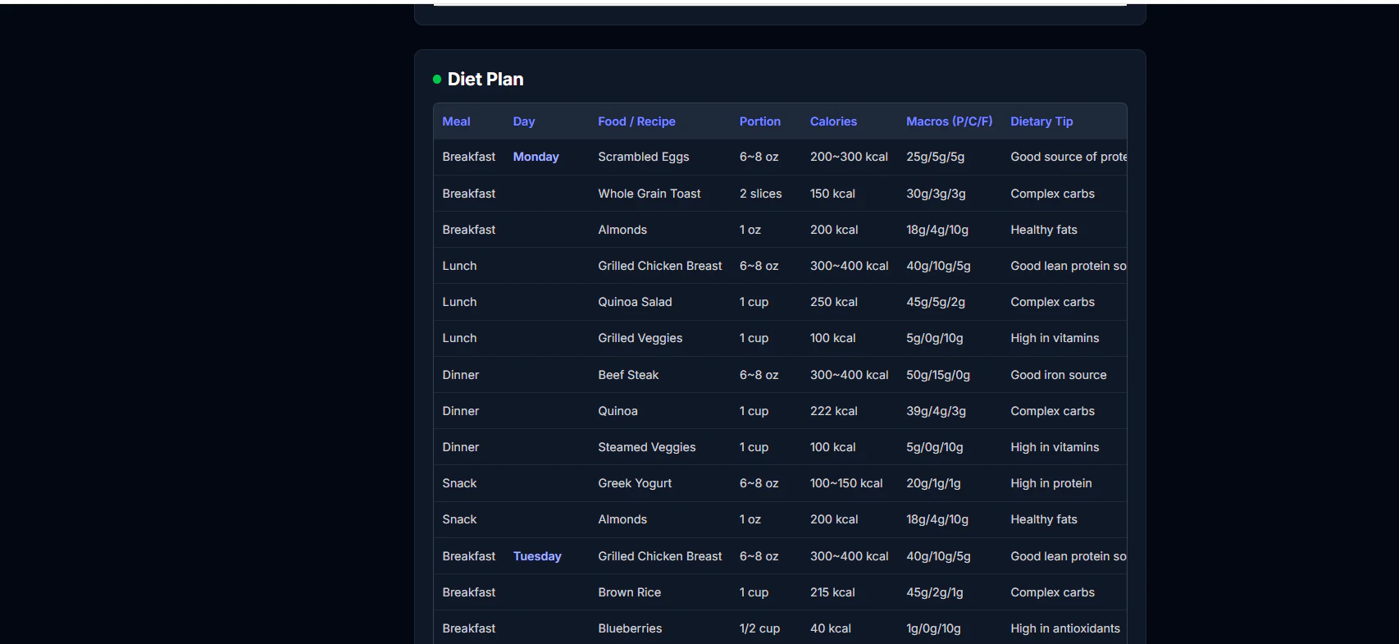
Task: Click the Good source of protein tip
Action: click(x=1069, y=157)
